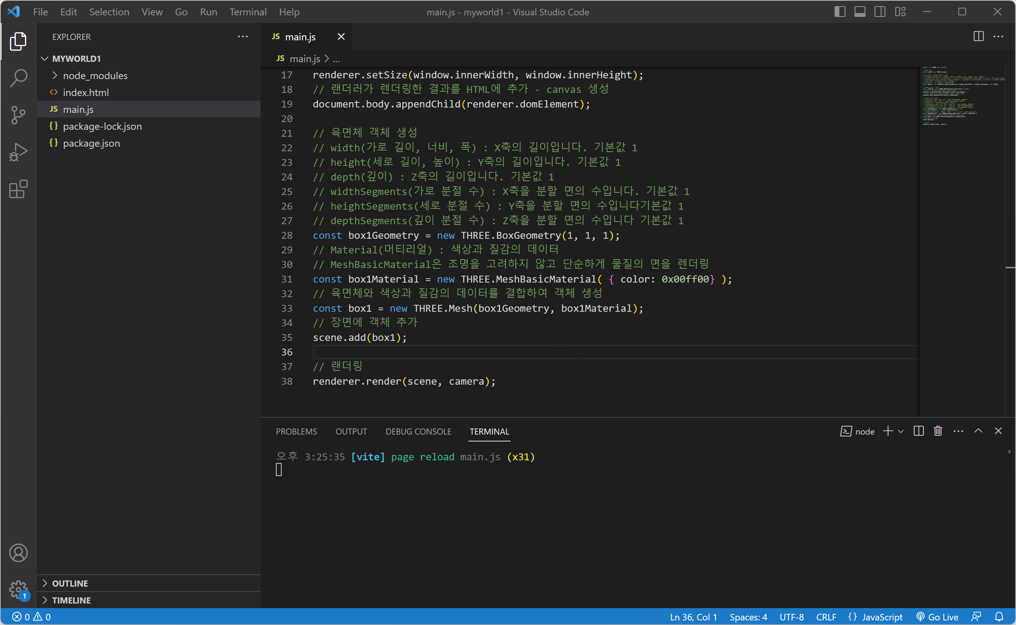Image resolution: width=1016 pixels, height=625 pixels.
Task: Toggle the bottom Panel layout button
Action: coord(860,12)
